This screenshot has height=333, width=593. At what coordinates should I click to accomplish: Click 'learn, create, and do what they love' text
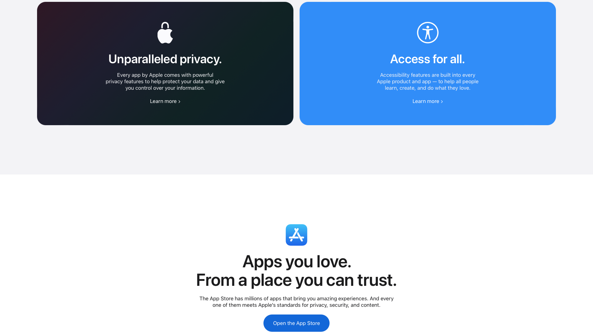coord(428,88)
